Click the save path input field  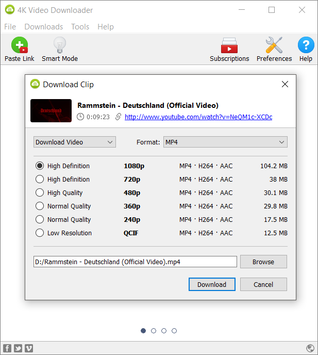click(135, 262)
